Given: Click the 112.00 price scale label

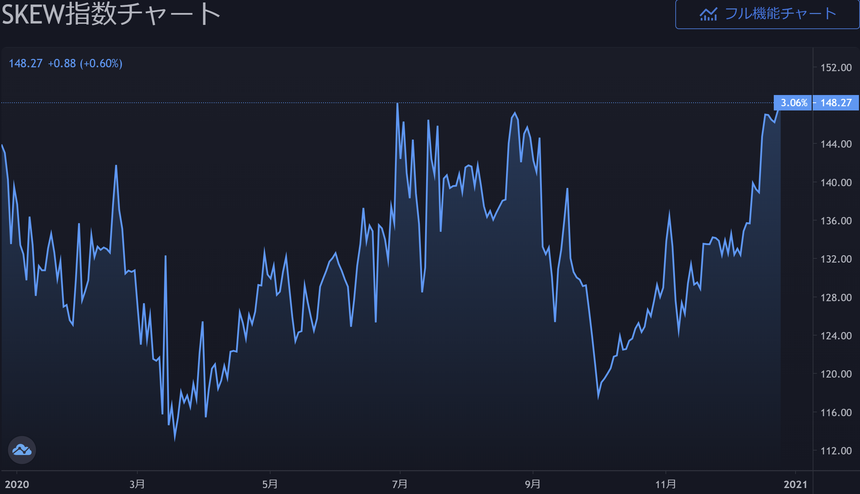Looking at the screenshot, I should tap(836, 451).
